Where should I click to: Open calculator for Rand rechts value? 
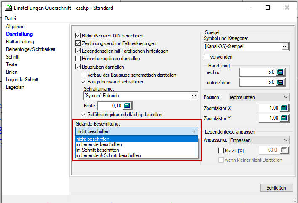[x=282, y=72]
